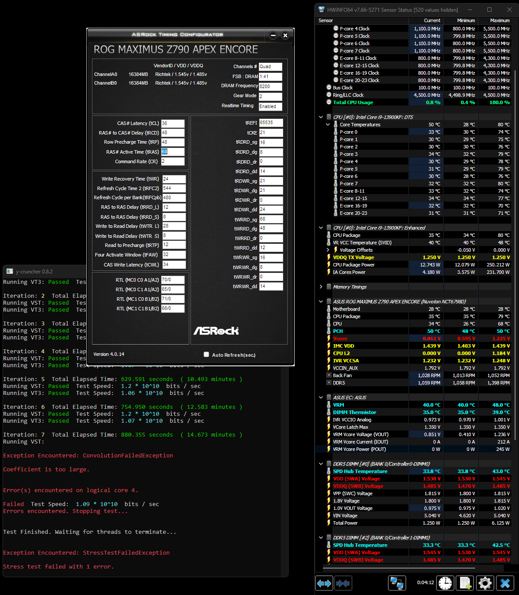The image size is (519, 595).
Task: Reset min/max with the clock icon
Action: 445,583
